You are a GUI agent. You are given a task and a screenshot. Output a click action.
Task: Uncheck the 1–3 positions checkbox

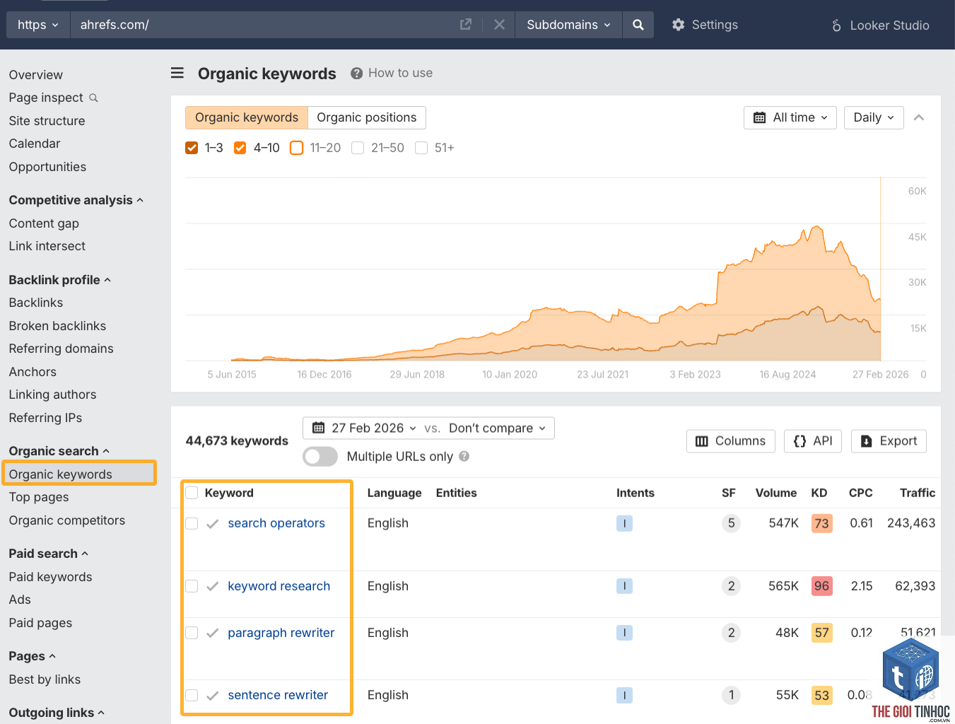[192, 148]
